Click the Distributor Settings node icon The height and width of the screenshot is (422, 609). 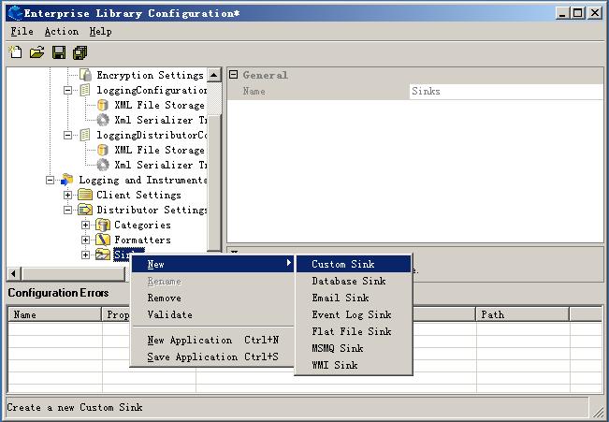[x=85, y=210]
